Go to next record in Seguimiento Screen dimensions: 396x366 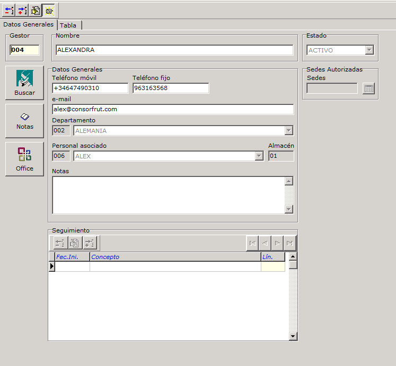(x=277, y=243)
